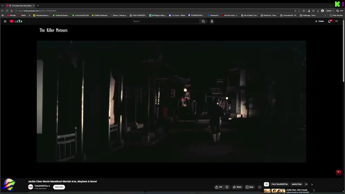Image resolution: width=345 pixels, height=194 pixels.
Task: Open the liveBot.app bookmark
Action: click(x=308, y=15)
